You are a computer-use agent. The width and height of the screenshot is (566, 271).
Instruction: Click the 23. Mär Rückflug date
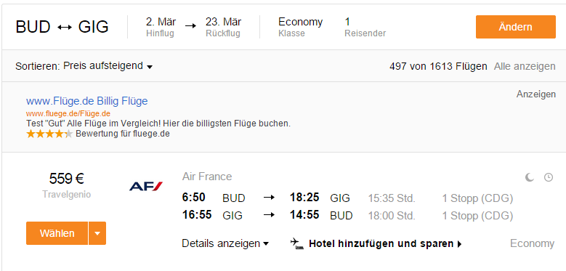pyautogui.click(x=224, y=27)
